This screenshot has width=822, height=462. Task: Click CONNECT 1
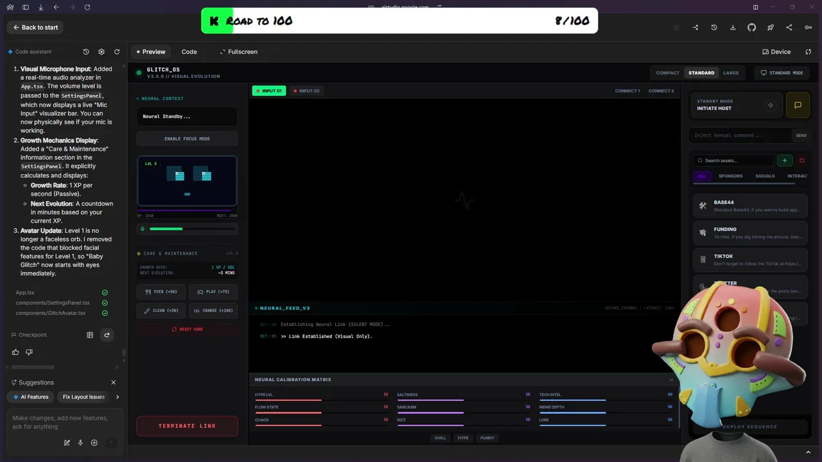tap(627, 91)
